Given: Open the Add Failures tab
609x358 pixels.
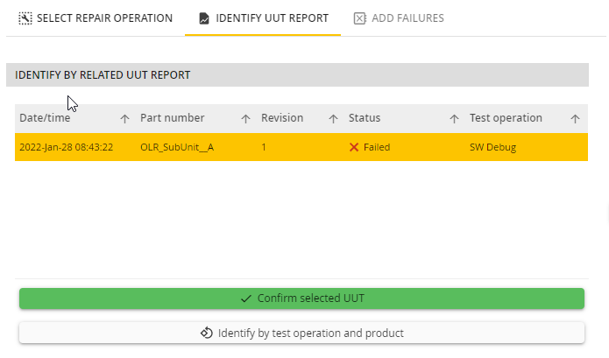Looking at the screenshot, I should [x=399, y=18].
